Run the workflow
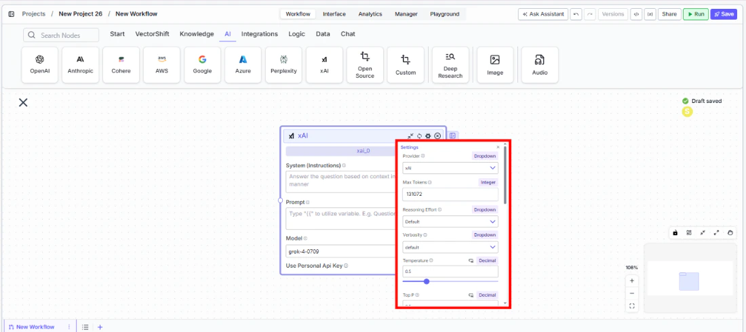 click(696, 14)
